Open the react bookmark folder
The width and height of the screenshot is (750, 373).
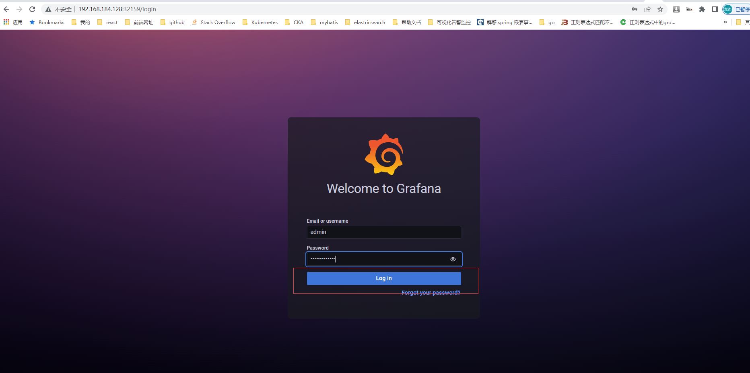point(107,22)
